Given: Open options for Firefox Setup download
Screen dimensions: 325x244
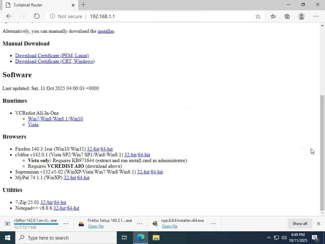Looking at the screenshot, I should click(140, 224).
